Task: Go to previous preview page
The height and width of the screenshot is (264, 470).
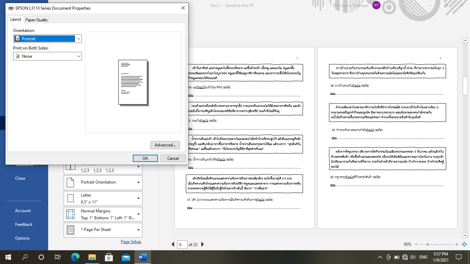Action: coord(173,244)
